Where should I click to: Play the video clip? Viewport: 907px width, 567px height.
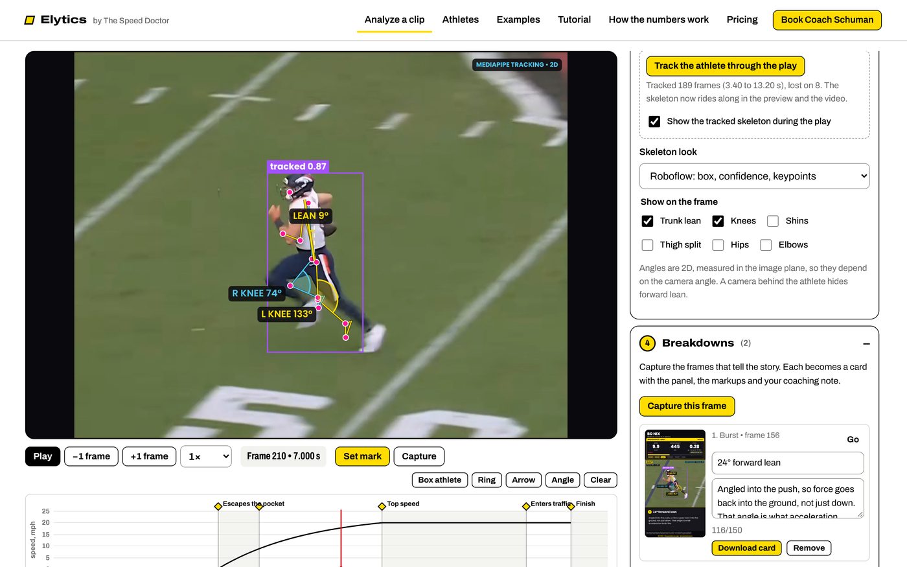[x=43, y=456]
